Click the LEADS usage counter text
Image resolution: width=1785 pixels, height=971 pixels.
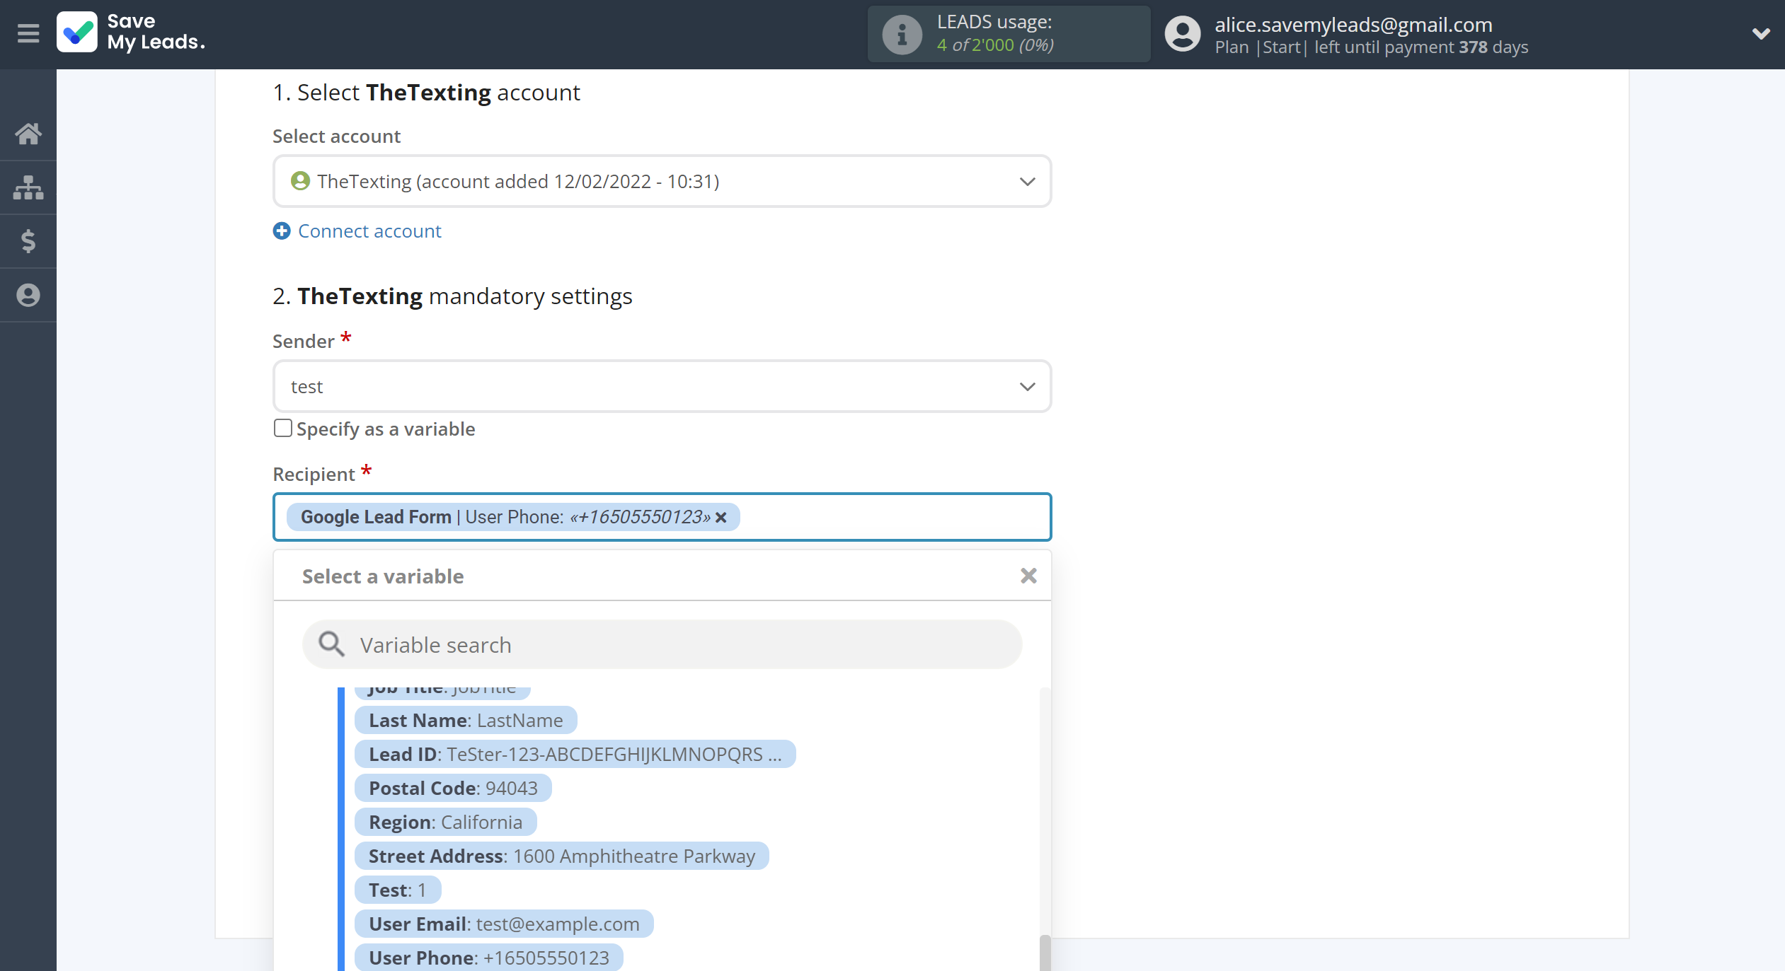995,45
